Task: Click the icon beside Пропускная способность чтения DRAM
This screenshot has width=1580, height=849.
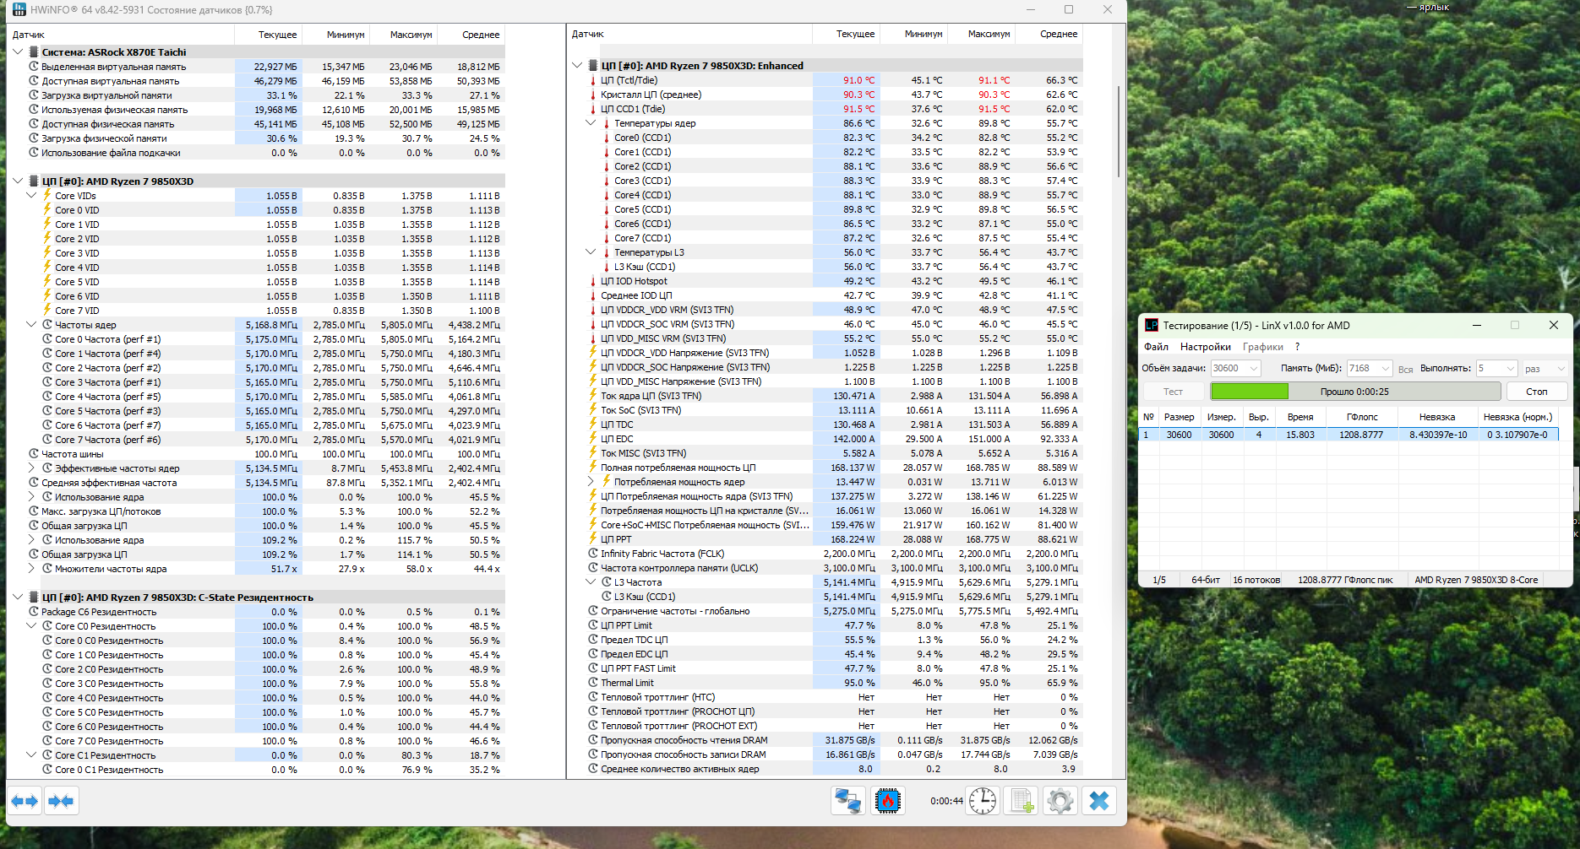Action: click(x=593, y=740)
